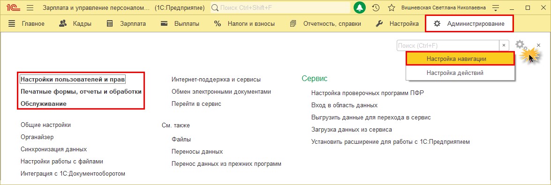
Task: Click the Зарплата calculator icon
Action: click(110, 24)
